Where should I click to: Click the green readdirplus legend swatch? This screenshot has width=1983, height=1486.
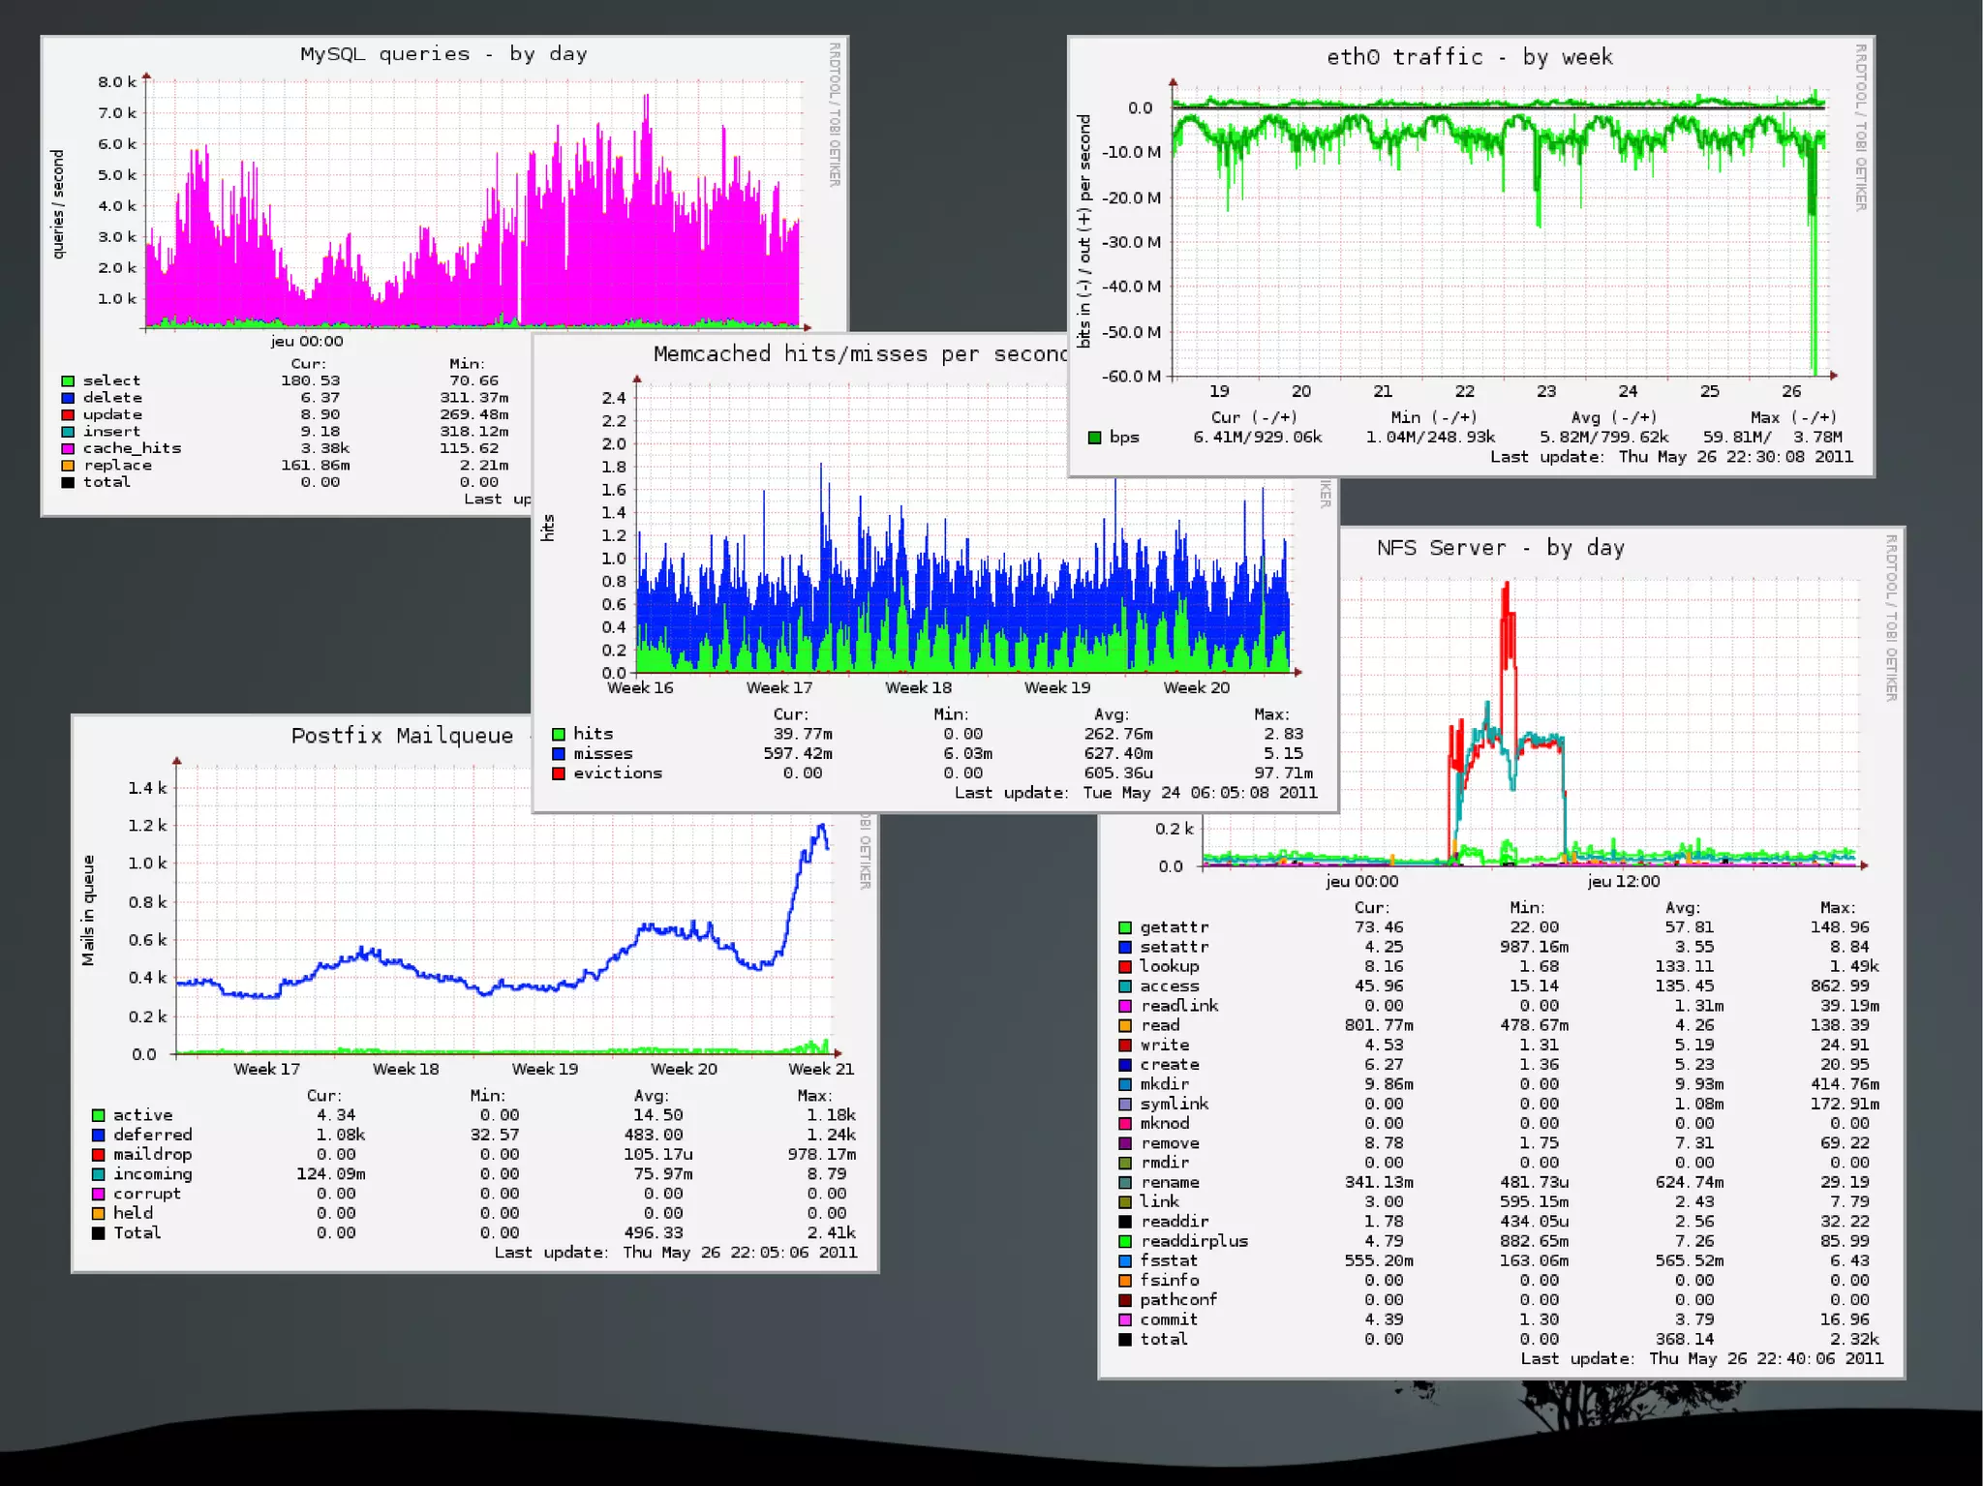pos(1125,1241)
